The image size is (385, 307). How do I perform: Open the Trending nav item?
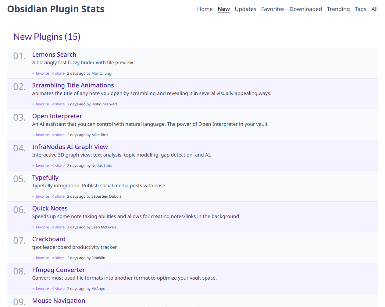pyautogui.click(x=338, y=9)
